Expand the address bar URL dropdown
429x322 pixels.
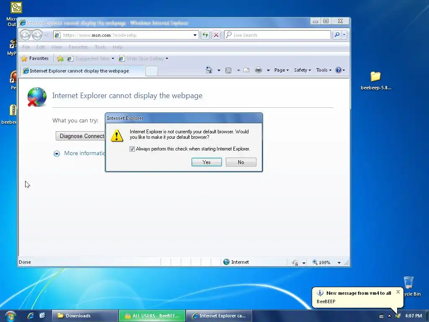(x=195, y=35)
